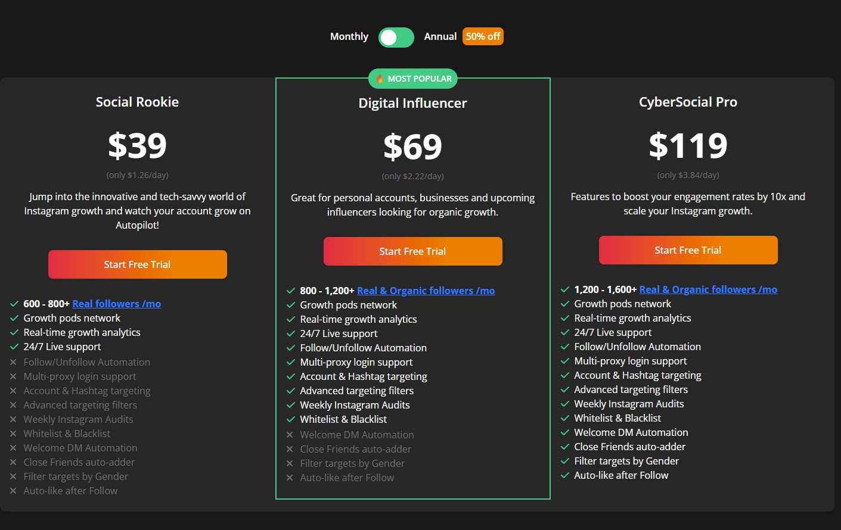Click checkmark beside CyberSocial Pro Auto-like after Follow
Viewport: 841px width, 530px height.
click(x=565, y=475)
